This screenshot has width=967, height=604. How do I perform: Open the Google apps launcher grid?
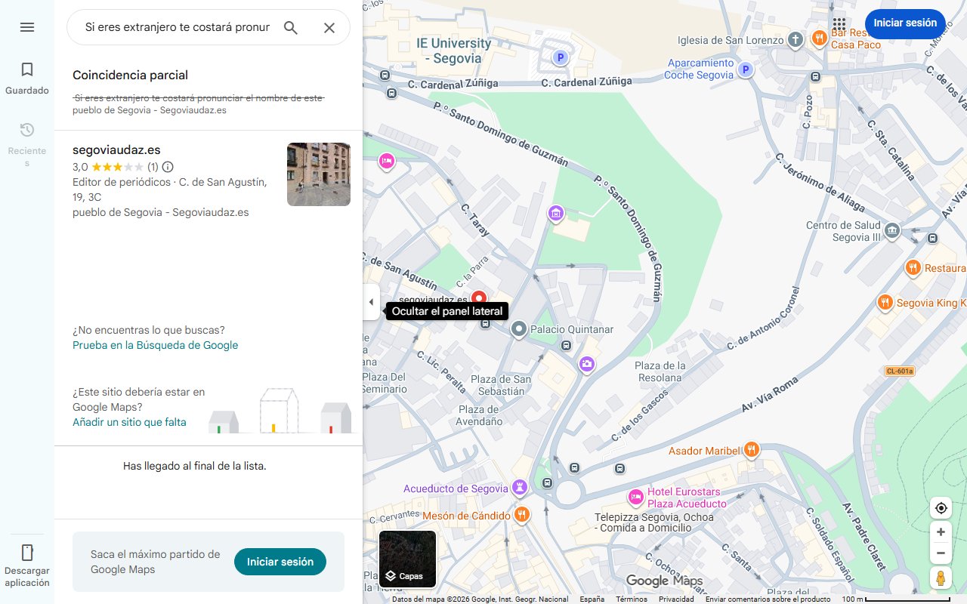tap(839, 24)
